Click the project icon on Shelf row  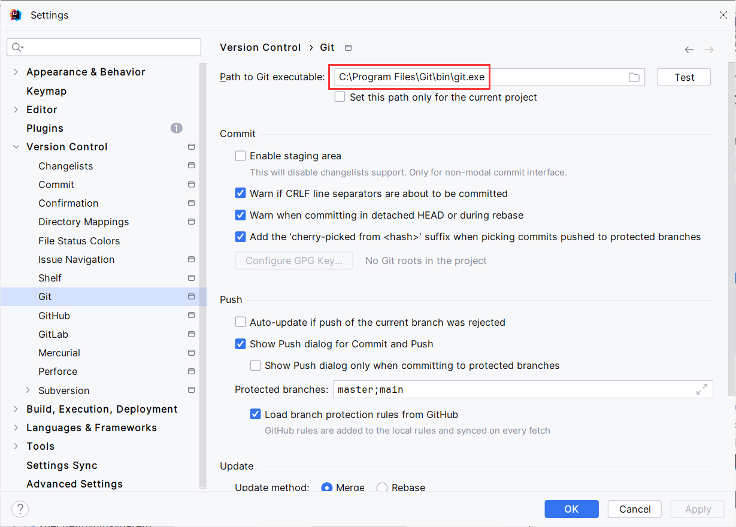[x=191, y=278]
